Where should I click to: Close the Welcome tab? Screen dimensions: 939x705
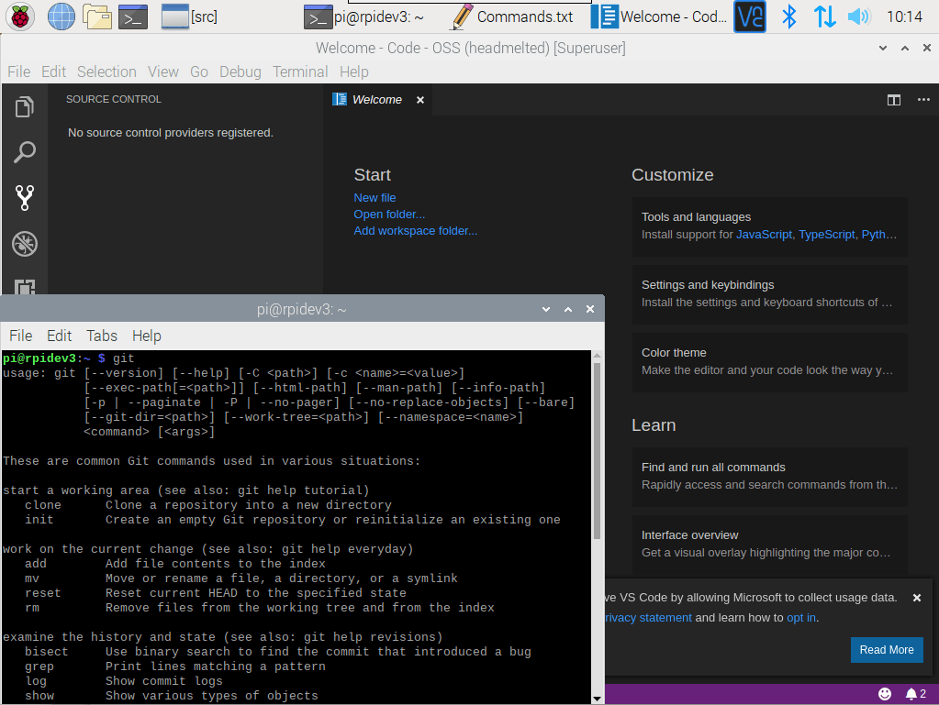tap(420, 100)
